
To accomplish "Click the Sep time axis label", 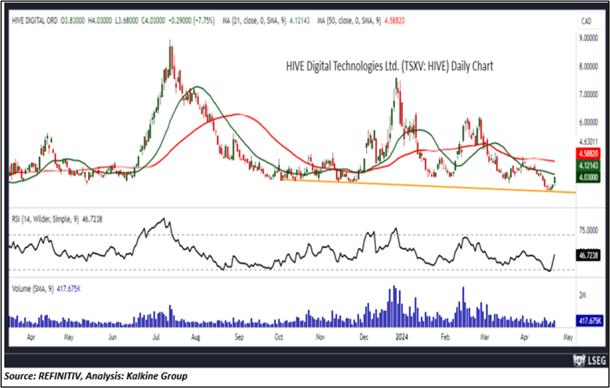I will (239, 337).
